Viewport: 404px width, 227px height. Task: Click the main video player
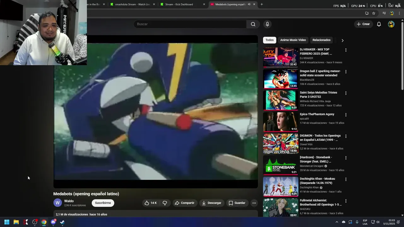pyautogui.click(x=156, y=112)
